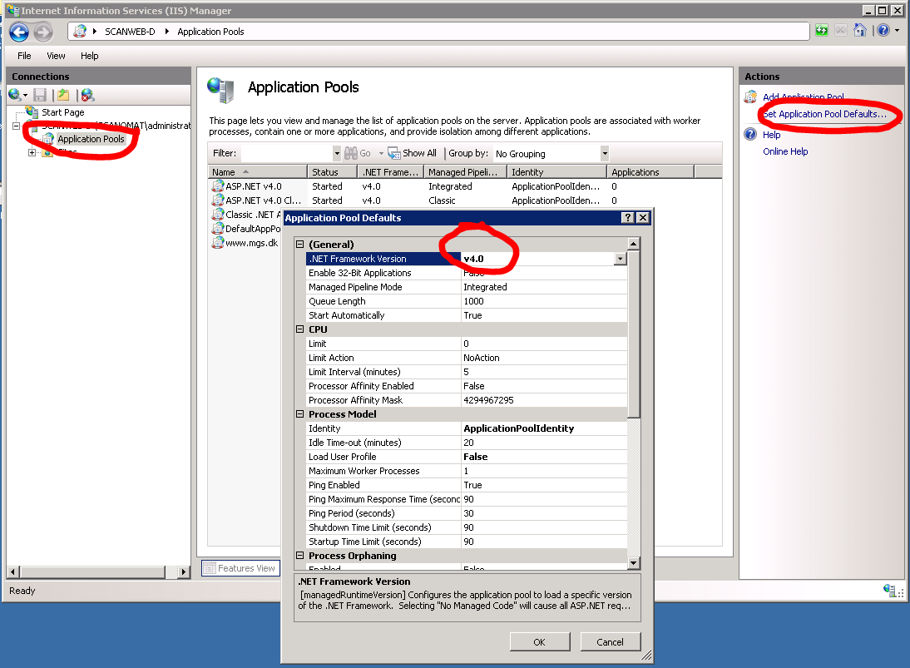Open the View menu
Viewport: 910px width, 668px height.
pos(56,56)
